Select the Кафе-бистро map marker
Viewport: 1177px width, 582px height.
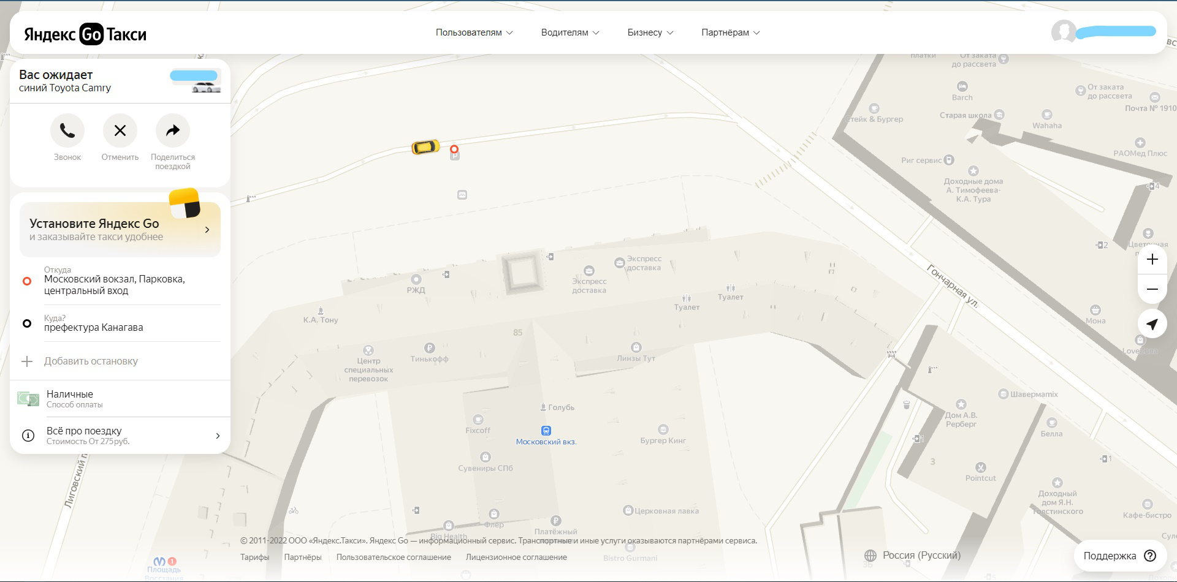coord(1148,504)
